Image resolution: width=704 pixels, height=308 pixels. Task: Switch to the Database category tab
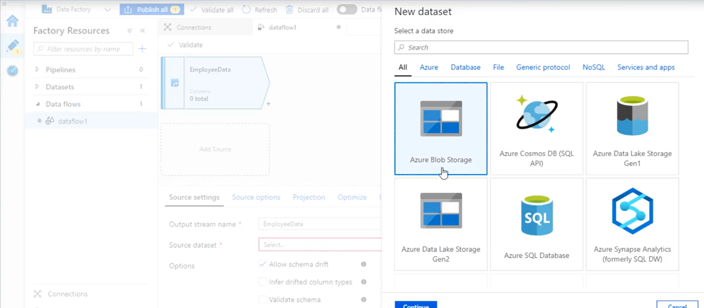(x=466, y=67)
